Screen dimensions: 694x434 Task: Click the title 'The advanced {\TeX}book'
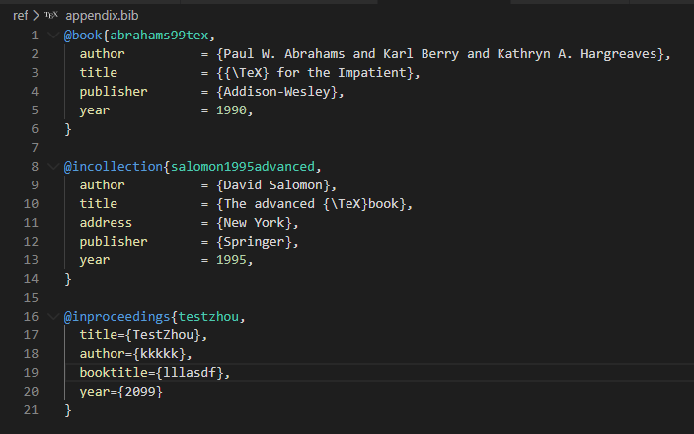[311, 204]
